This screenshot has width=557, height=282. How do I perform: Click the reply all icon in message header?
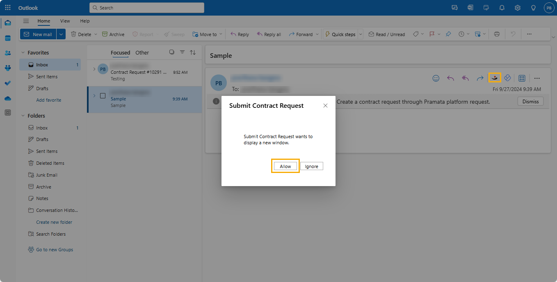point(465,78)
